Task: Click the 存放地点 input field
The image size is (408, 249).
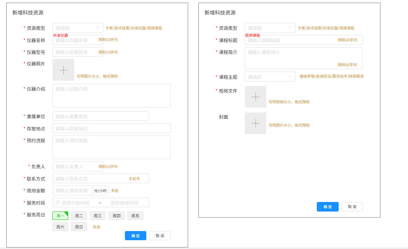Action: click(111, 129)
